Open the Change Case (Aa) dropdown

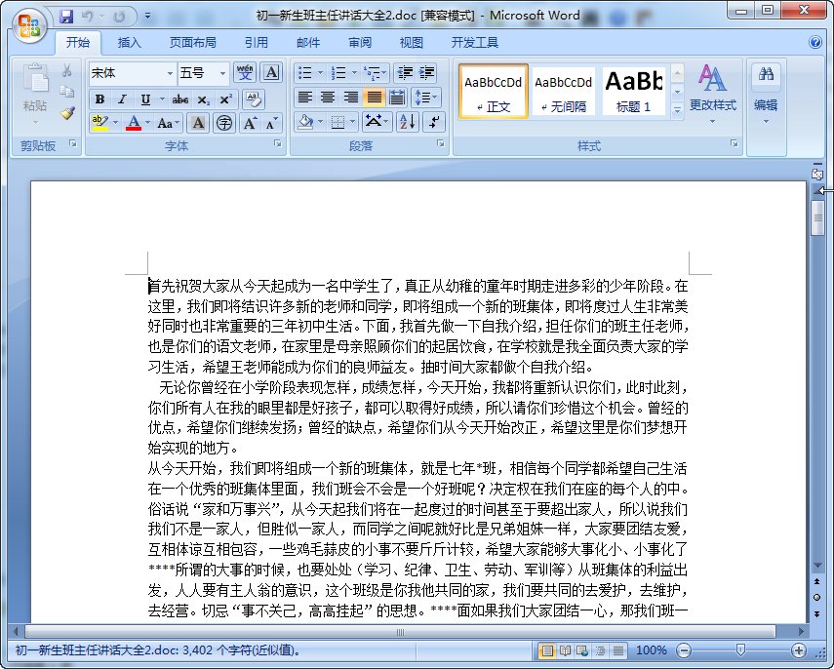click(x=169, y=124)
